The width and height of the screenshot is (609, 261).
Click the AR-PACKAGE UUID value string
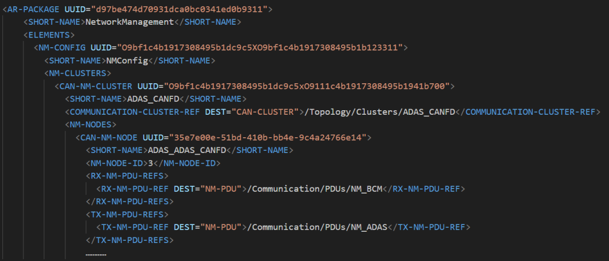pos(182,9)
